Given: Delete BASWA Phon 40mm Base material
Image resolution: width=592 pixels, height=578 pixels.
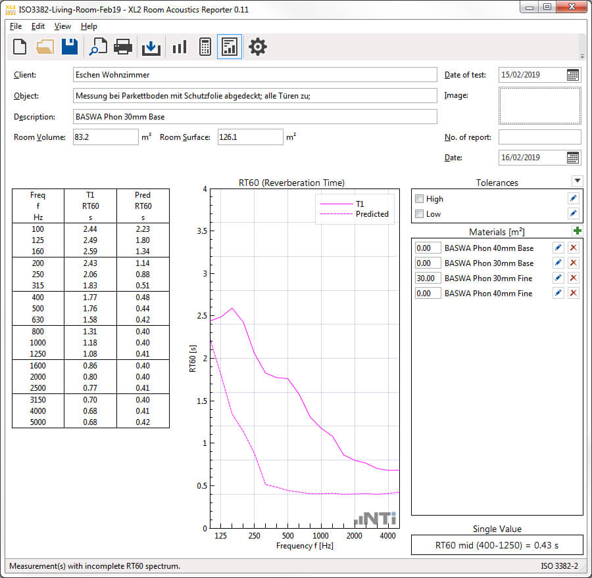Looking at the screenshot, I should [x=574, y=248].
